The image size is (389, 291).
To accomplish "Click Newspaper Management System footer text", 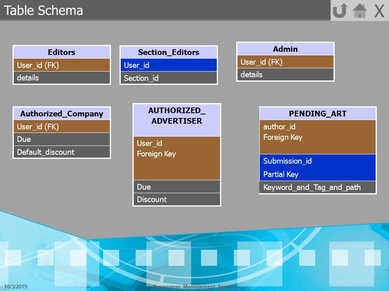I will pyautogui.click(x=194, y=287).
